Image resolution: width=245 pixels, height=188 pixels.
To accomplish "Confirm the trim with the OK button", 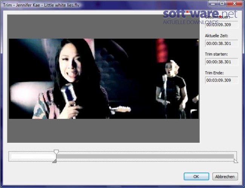I will click(x=196, y=176).
